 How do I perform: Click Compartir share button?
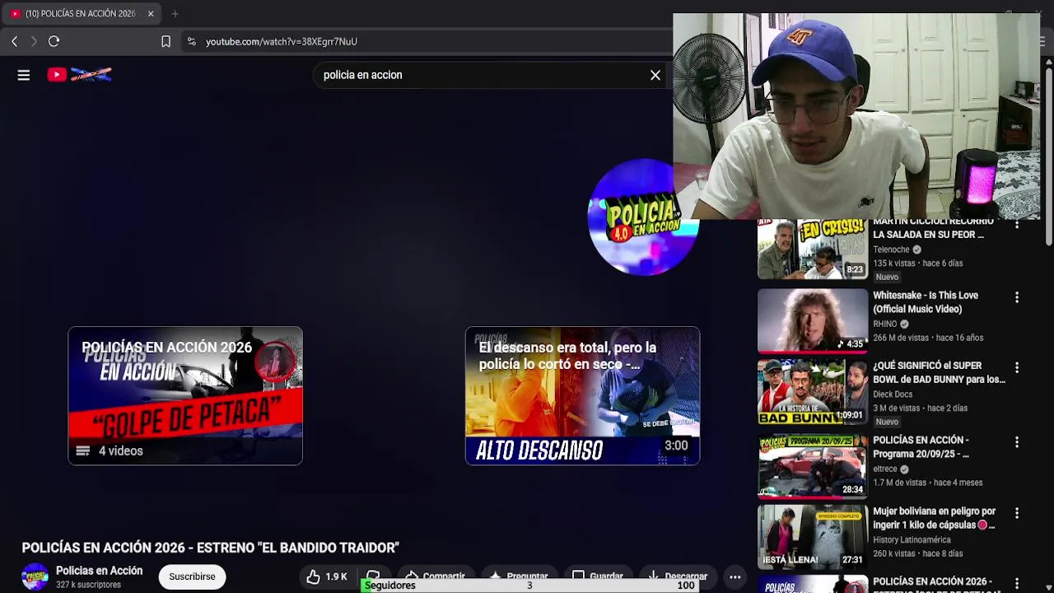click(436, 577)
